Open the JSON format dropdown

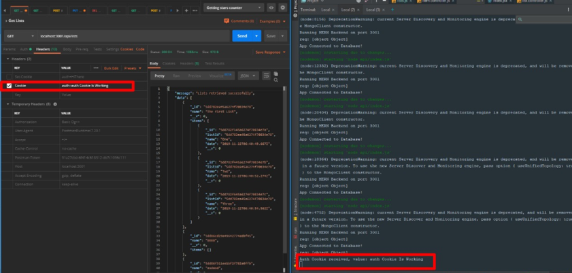248,76
